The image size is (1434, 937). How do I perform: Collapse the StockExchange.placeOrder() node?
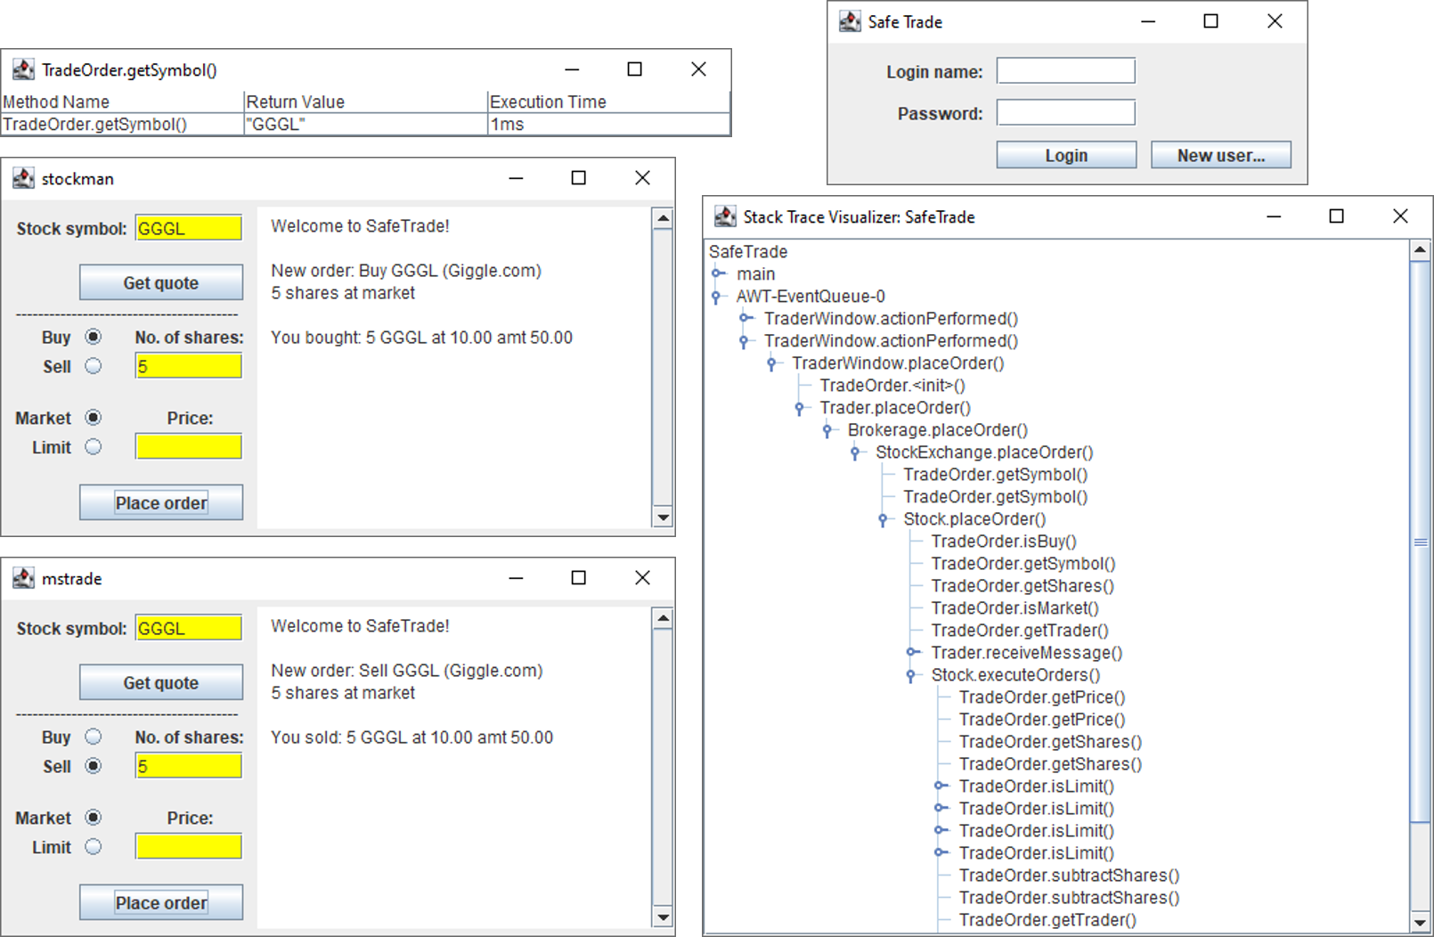(x=855, y=452)
